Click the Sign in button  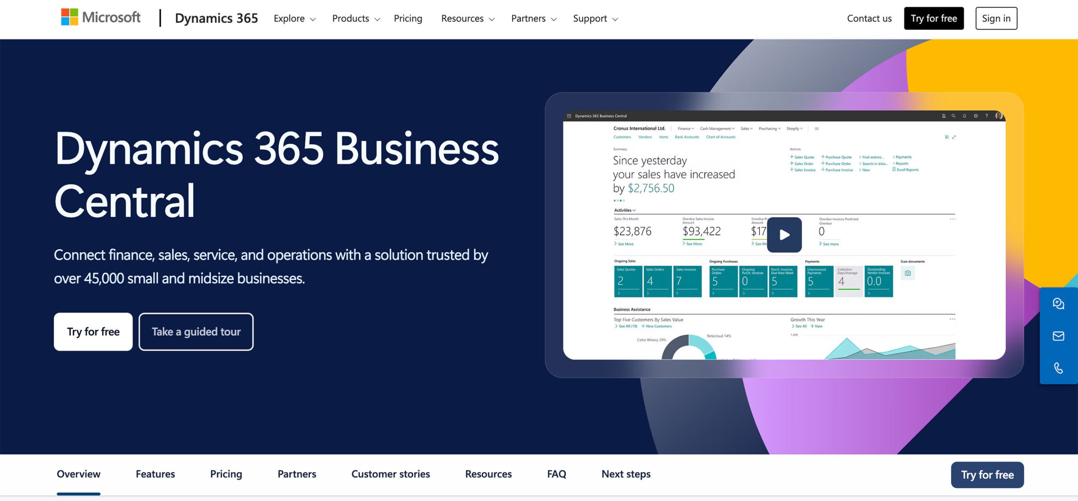click(x=996, y=19)
